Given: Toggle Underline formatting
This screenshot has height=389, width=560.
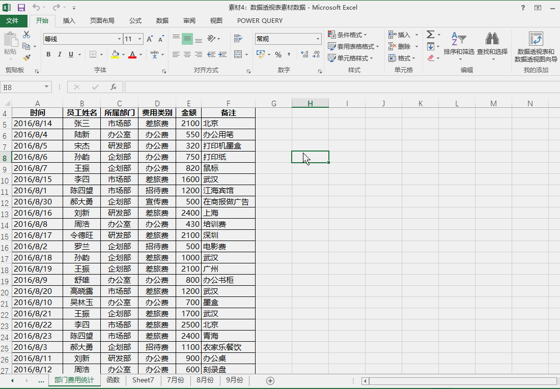Looking at the screenshot, I should point(71,54).
